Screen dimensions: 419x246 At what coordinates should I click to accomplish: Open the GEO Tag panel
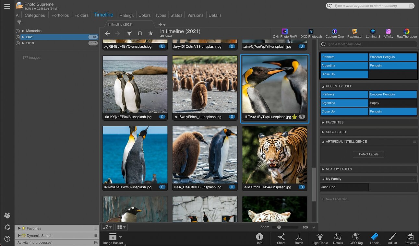[356, 239]
